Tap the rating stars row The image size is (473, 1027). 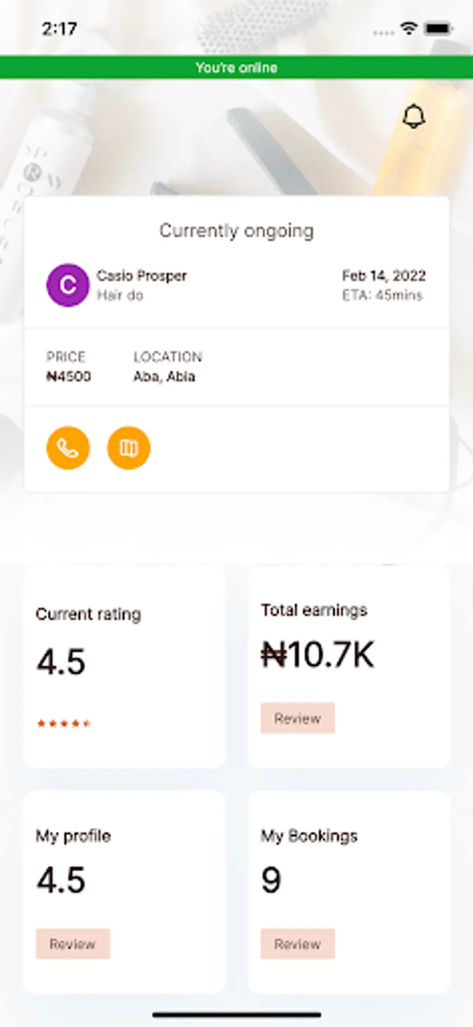point(64,724)
